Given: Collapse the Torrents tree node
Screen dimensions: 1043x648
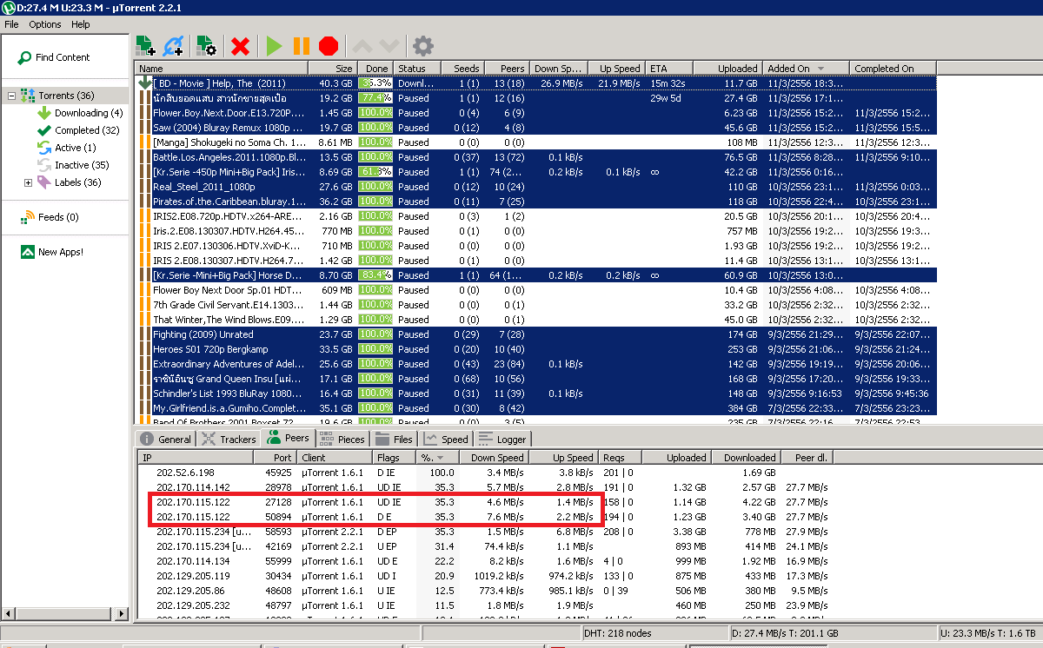Looking at the screenshot, I should pyautogui.click(x=12, y=96).
